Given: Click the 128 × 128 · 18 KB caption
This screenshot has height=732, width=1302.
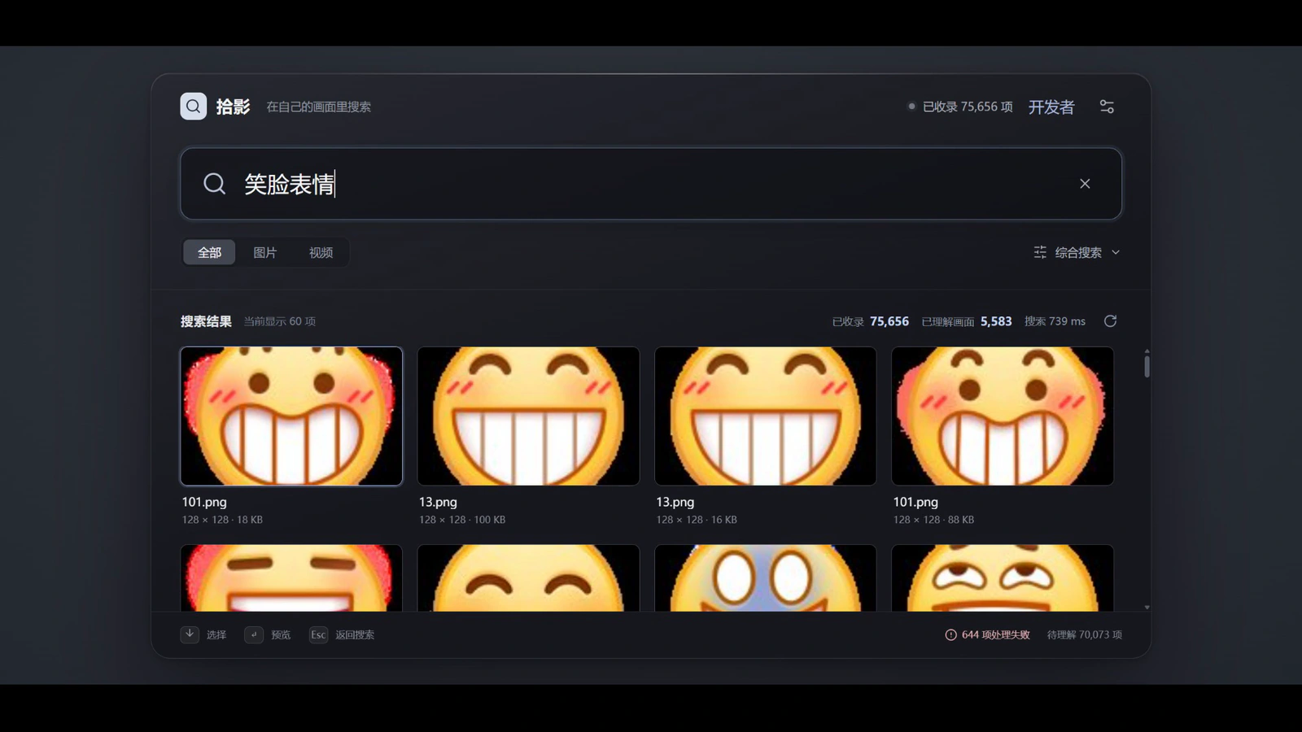Looking at the screenshot, I should pos(222,520).
